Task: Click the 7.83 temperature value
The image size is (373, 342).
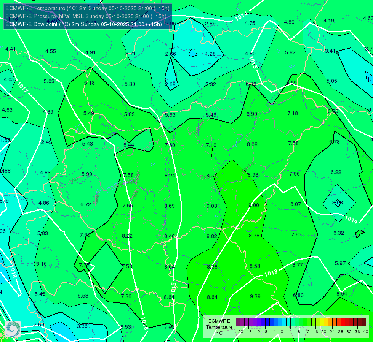Action: coord(296,234)
